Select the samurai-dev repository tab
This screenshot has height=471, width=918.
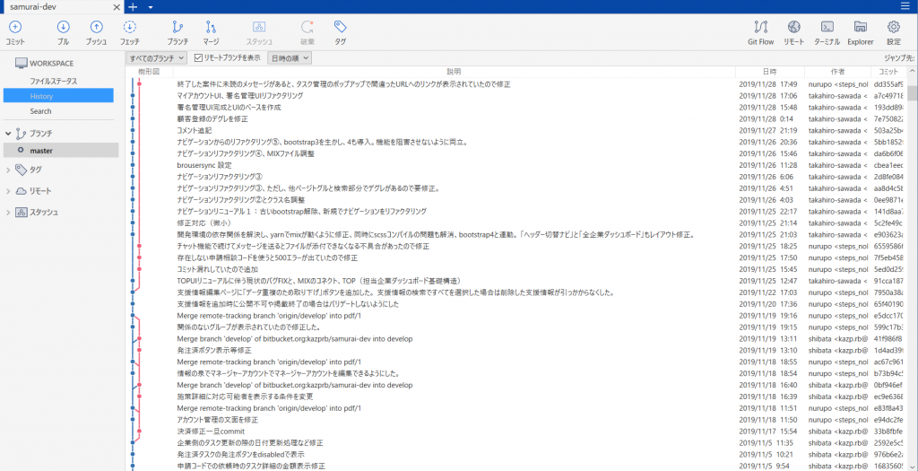(54, 6)
